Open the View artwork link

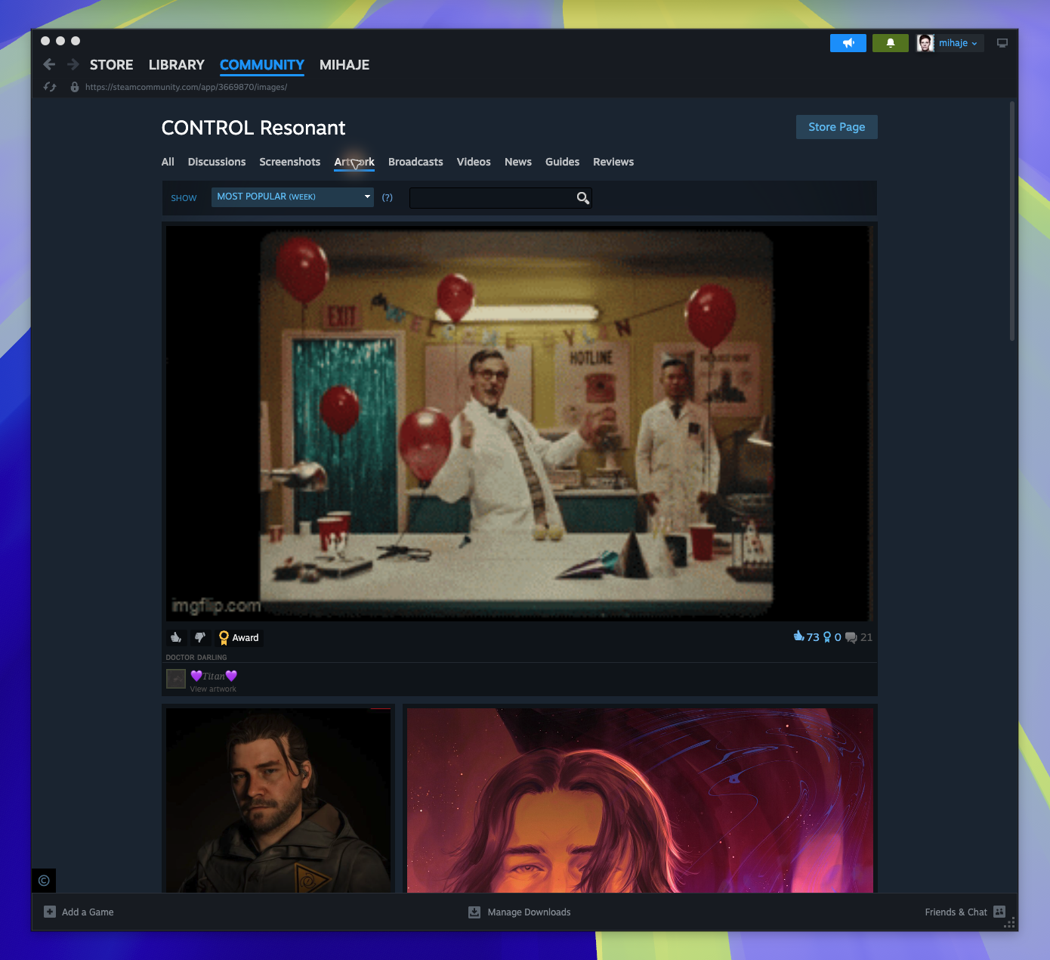[x=213, y=689]
